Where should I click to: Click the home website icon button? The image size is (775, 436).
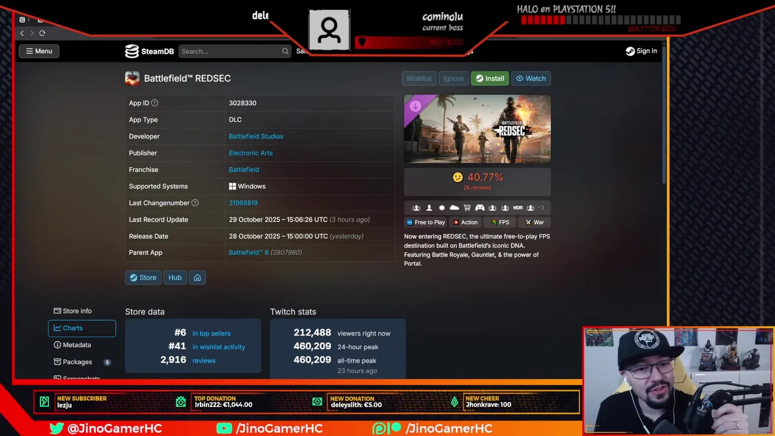(197, 277)
